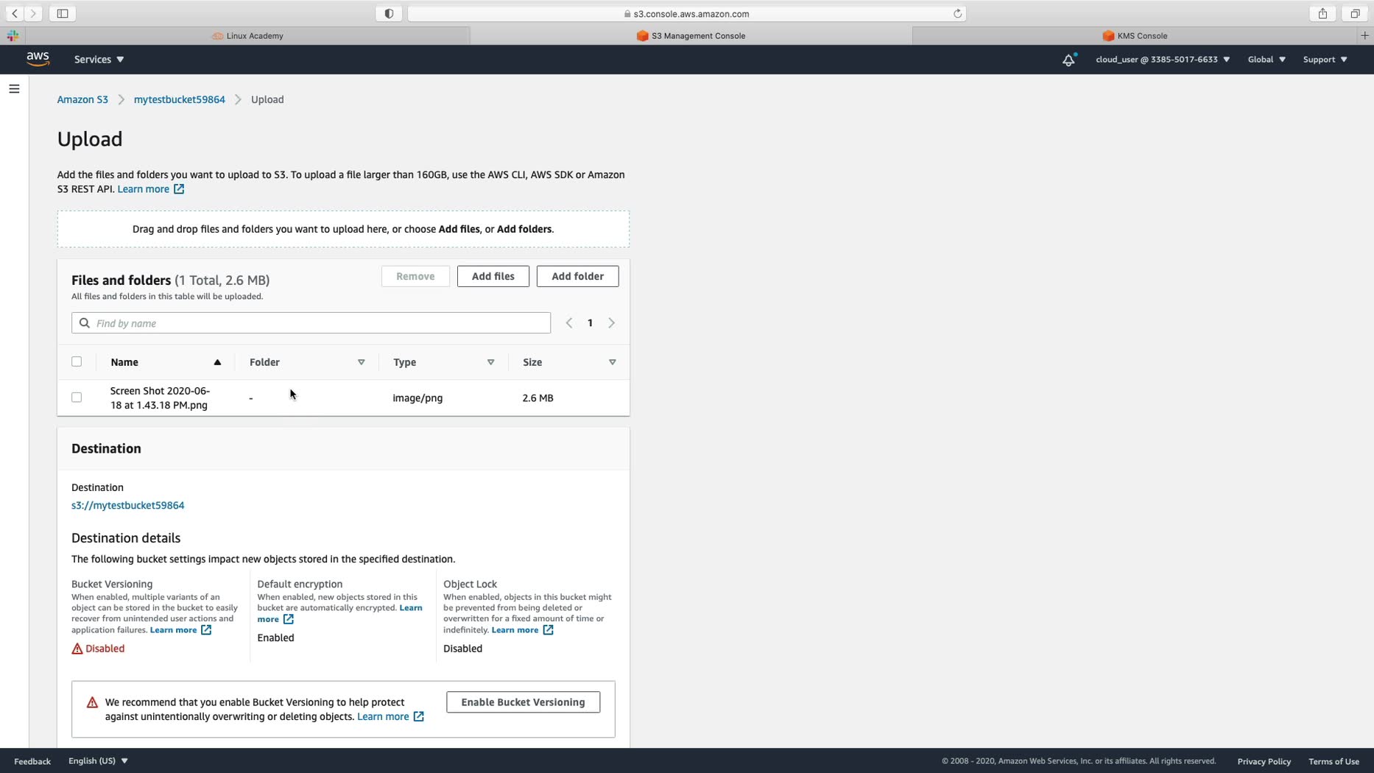
Task: Reload the page with the refresh icon
Action: click(x=957, y=13)
